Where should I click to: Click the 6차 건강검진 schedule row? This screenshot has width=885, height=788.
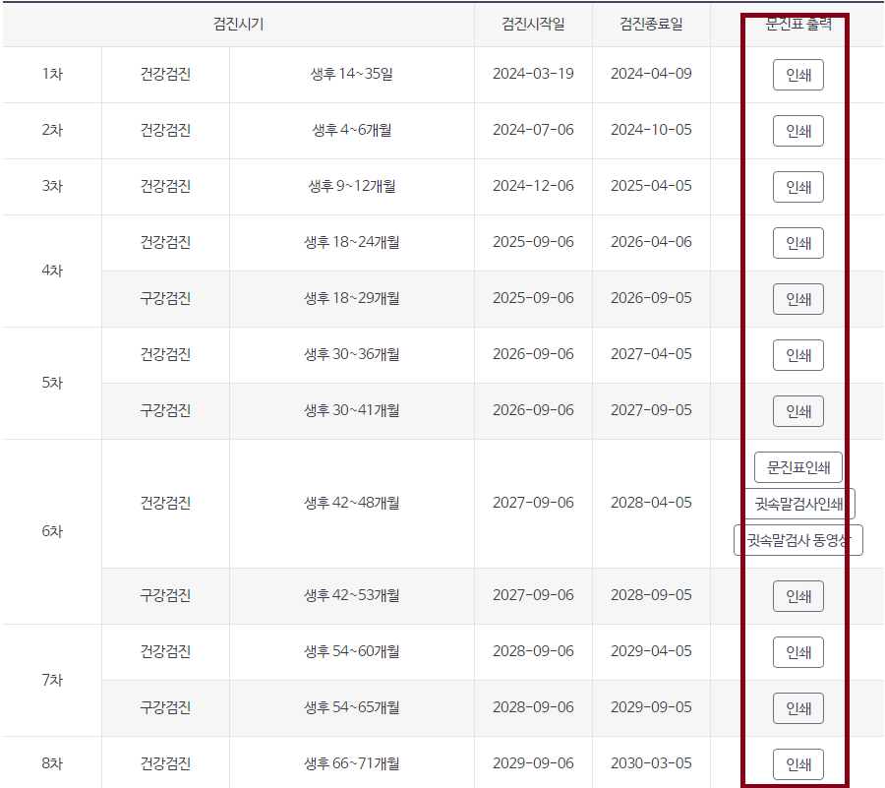pos(352,504)
